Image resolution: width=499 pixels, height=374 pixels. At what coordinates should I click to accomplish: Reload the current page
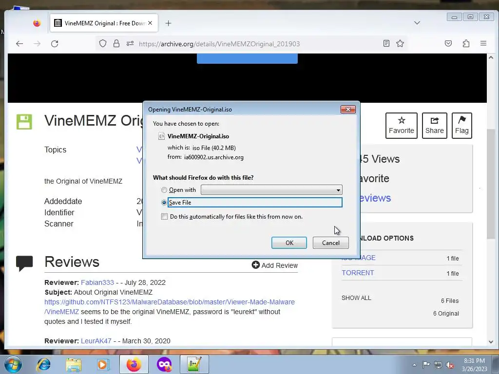55,43
